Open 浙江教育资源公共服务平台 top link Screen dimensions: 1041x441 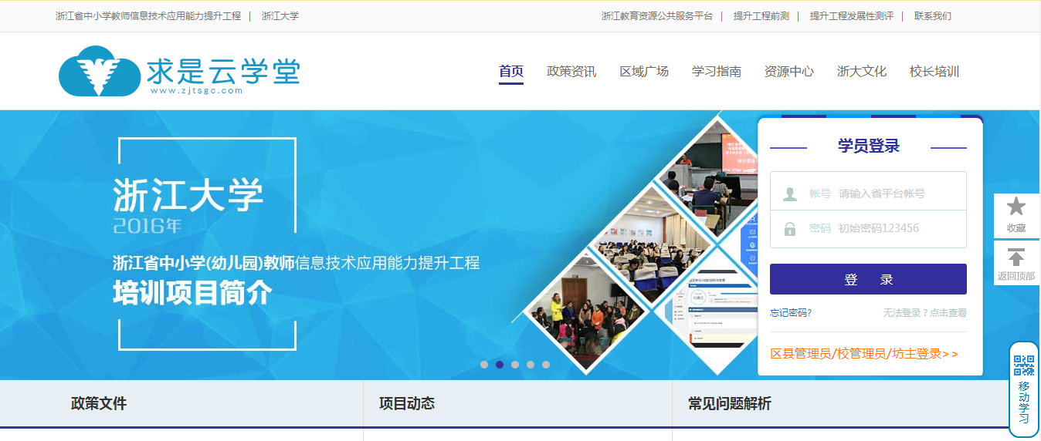(657, 15)
